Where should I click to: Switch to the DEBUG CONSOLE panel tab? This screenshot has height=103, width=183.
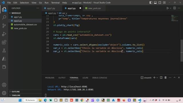point(100,78)
